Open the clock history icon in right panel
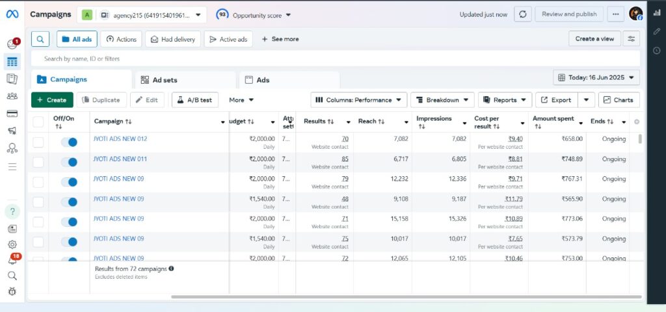The image size is (666, 312). (x=657, y=51)
